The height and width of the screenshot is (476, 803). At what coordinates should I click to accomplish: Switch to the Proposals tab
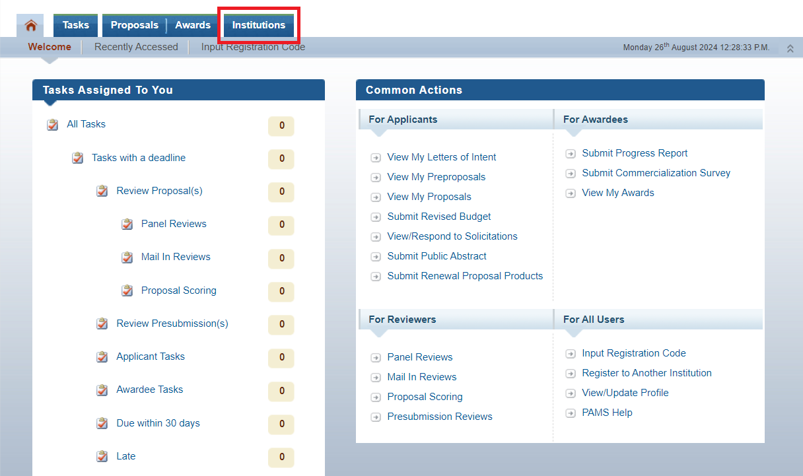tap(135, 25)
